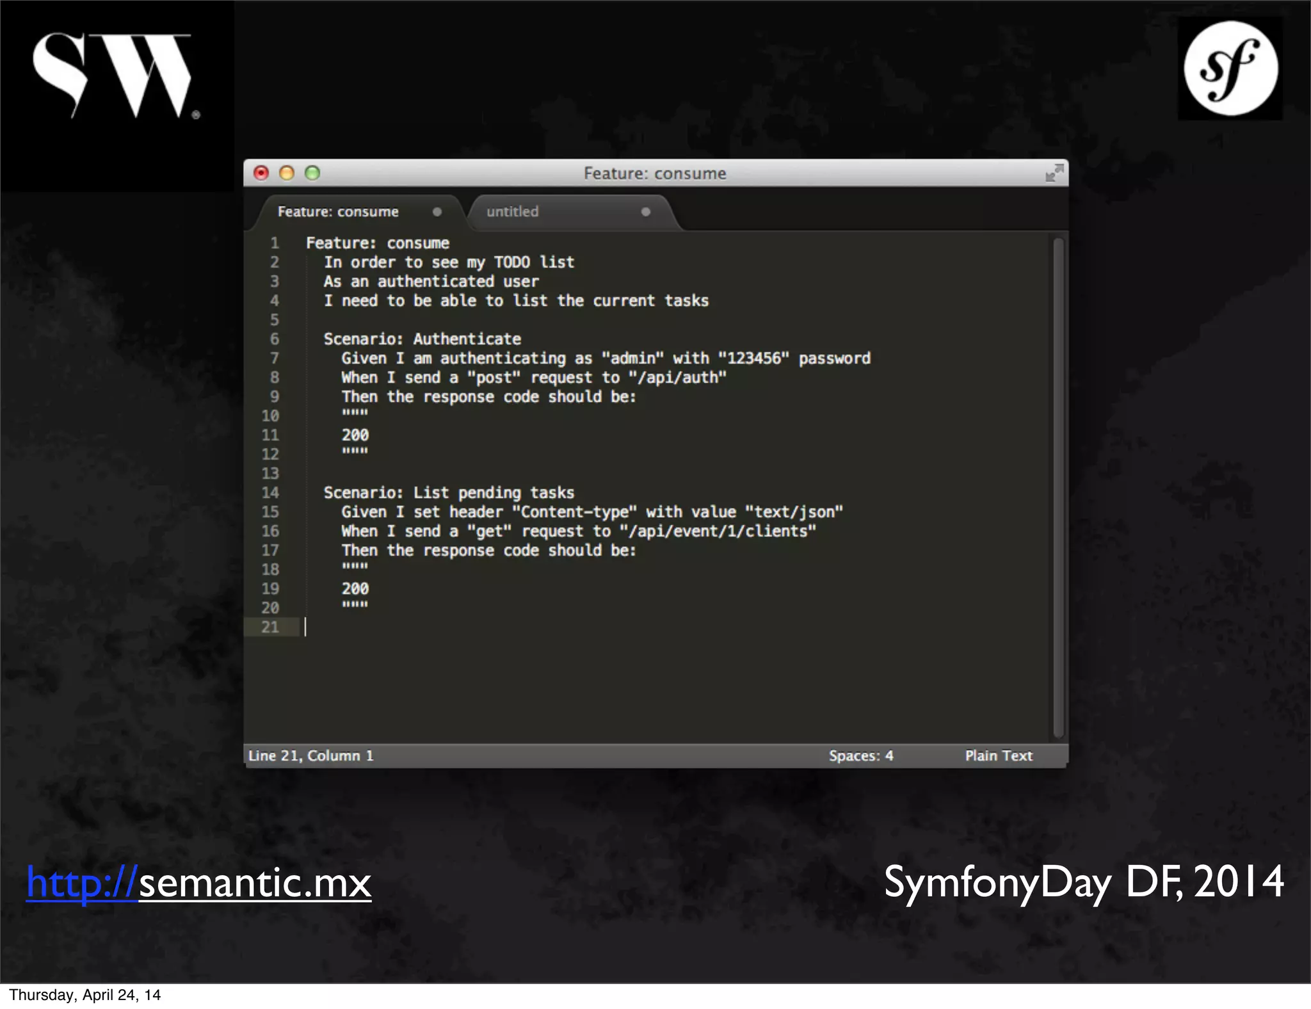
Task: Close 'untitled' tab via its dot
Action: coord(646,212)
